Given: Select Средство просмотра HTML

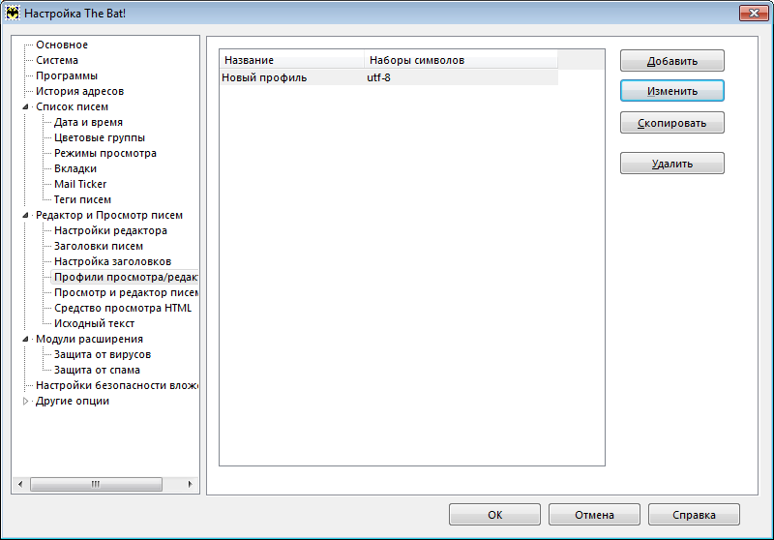Looking at the screenshot, I should tap(123, 308).
